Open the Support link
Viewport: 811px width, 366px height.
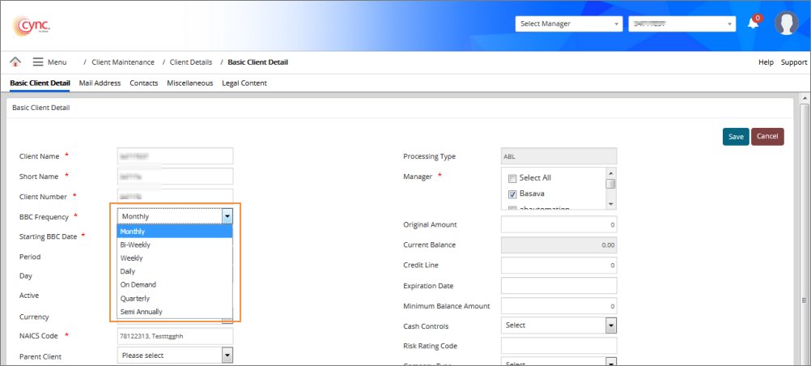click(x=793, y=62)
